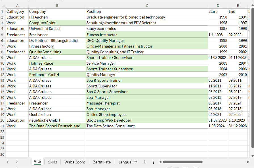The image size is (254, 168).
Task: Select row 5 header
Action: [2, 35]
